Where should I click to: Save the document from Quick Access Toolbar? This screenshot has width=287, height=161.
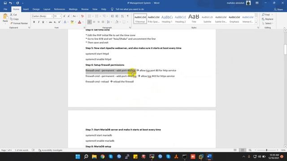5,3
